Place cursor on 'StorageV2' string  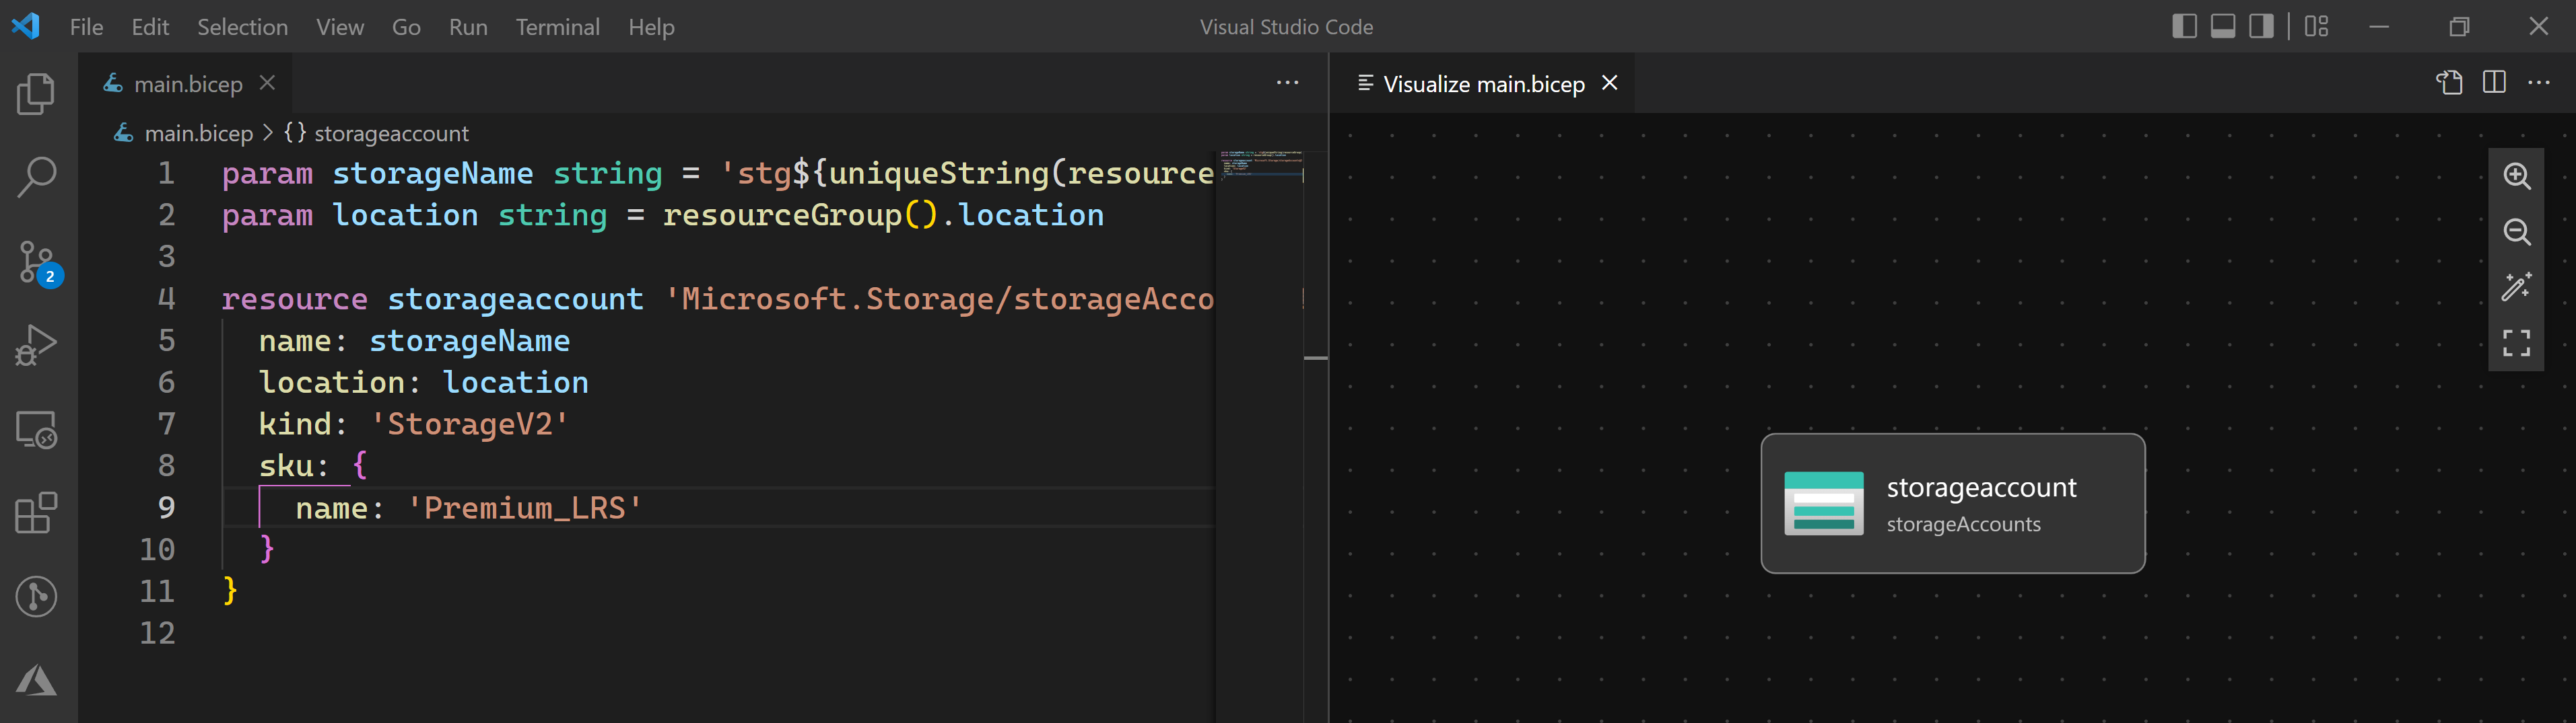pyautogui.click(x=469, y=424)
